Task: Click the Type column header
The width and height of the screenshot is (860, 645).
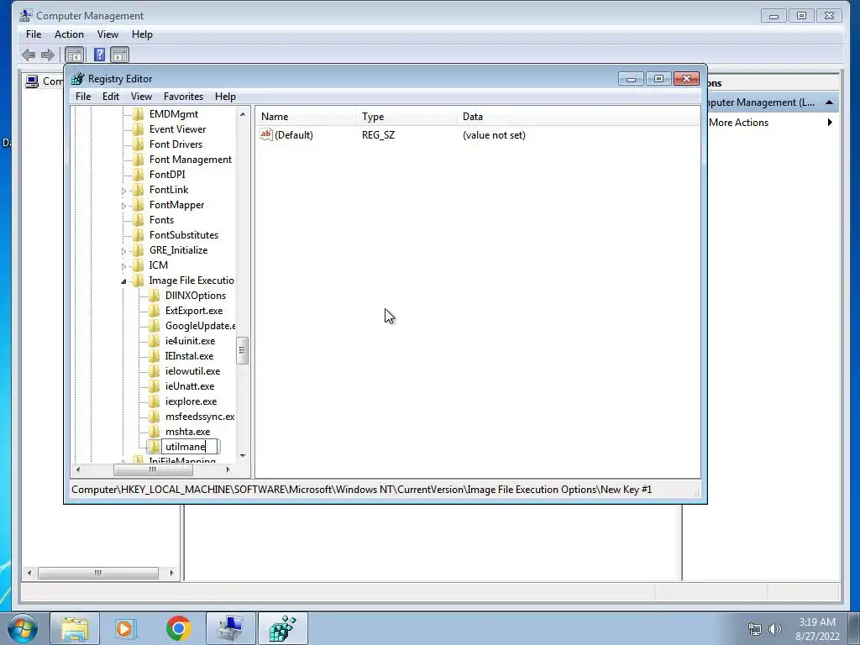Action: [406, 117]
